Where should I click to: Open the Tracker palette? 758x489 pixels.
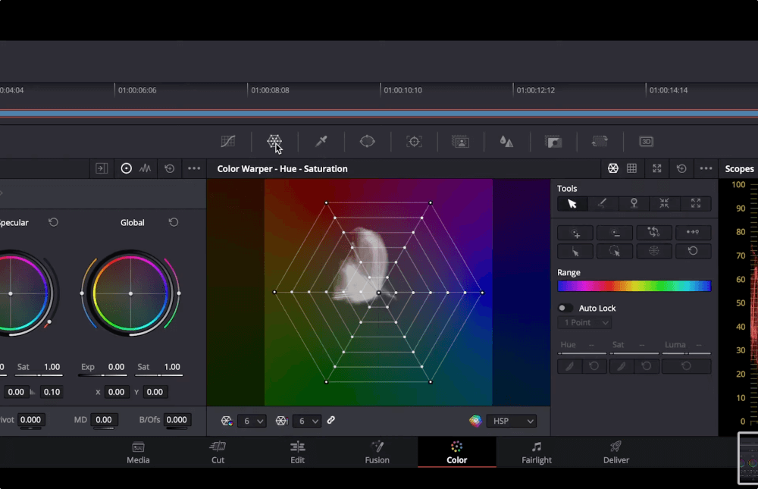click(414, 141)
